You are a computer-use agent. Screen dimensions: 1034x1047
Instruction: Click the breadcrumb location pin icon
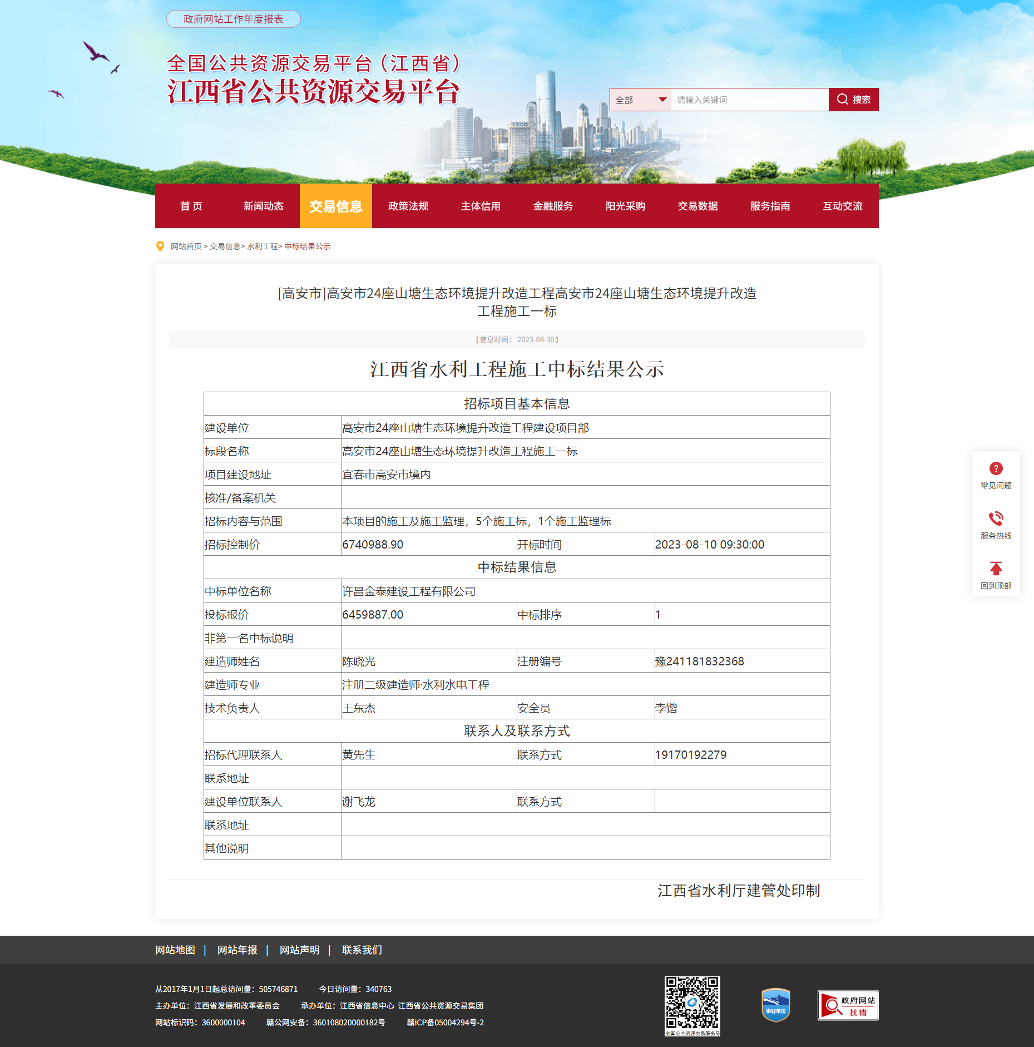point(160,246)
